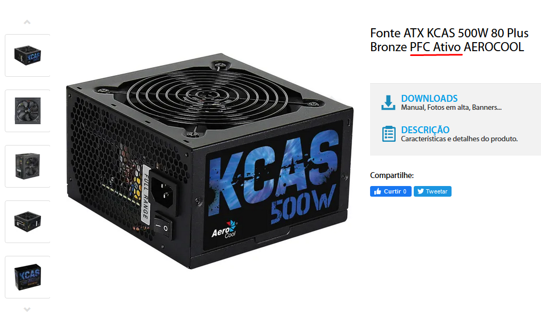Select the third thumbnail showing side view
The height and width of the screenshot is (315, 541).
[x=28, y=166]
